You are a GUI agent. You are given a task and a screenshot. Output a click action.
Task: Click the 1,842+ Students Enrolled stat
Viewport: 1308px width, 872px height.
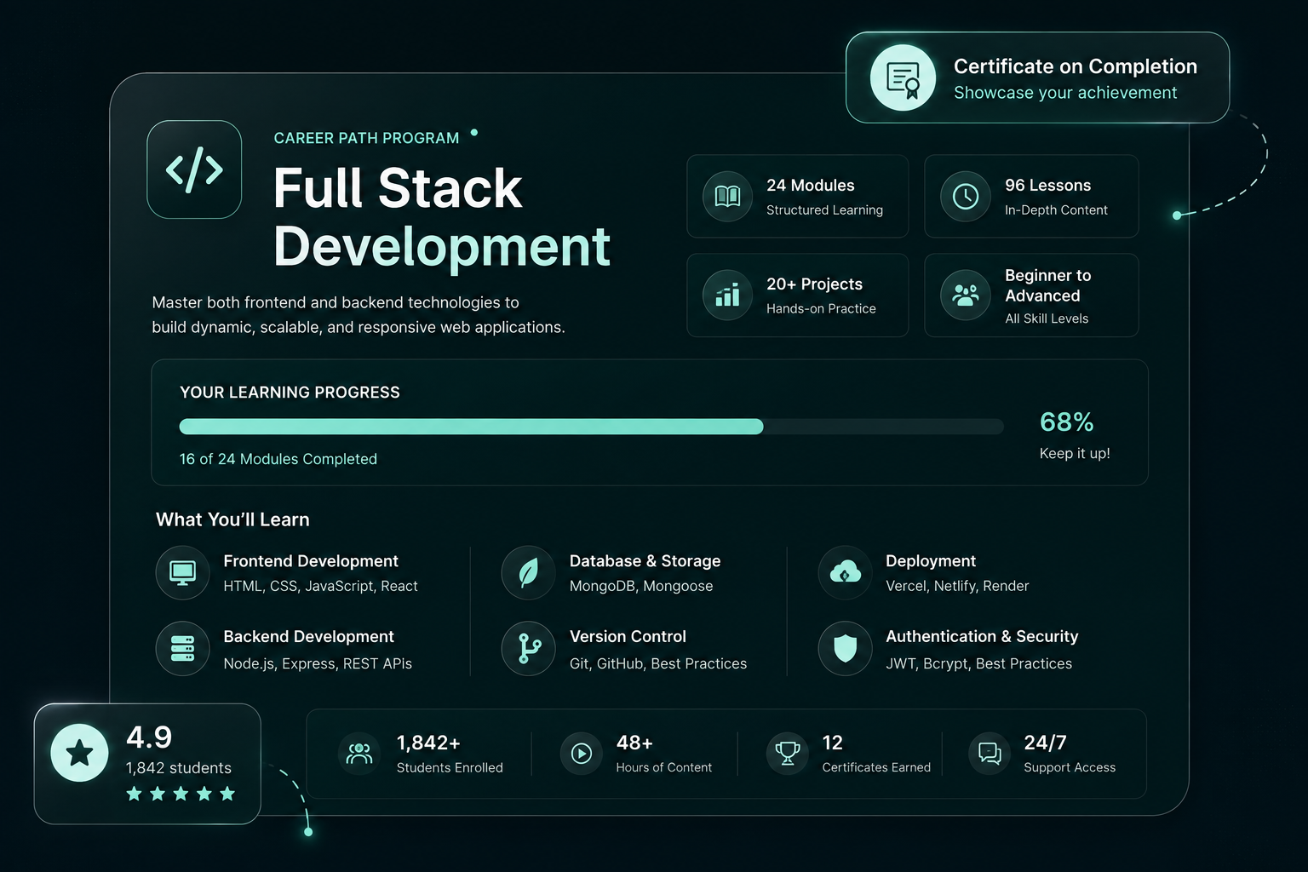pyautogui.click(x=421, y=754)
